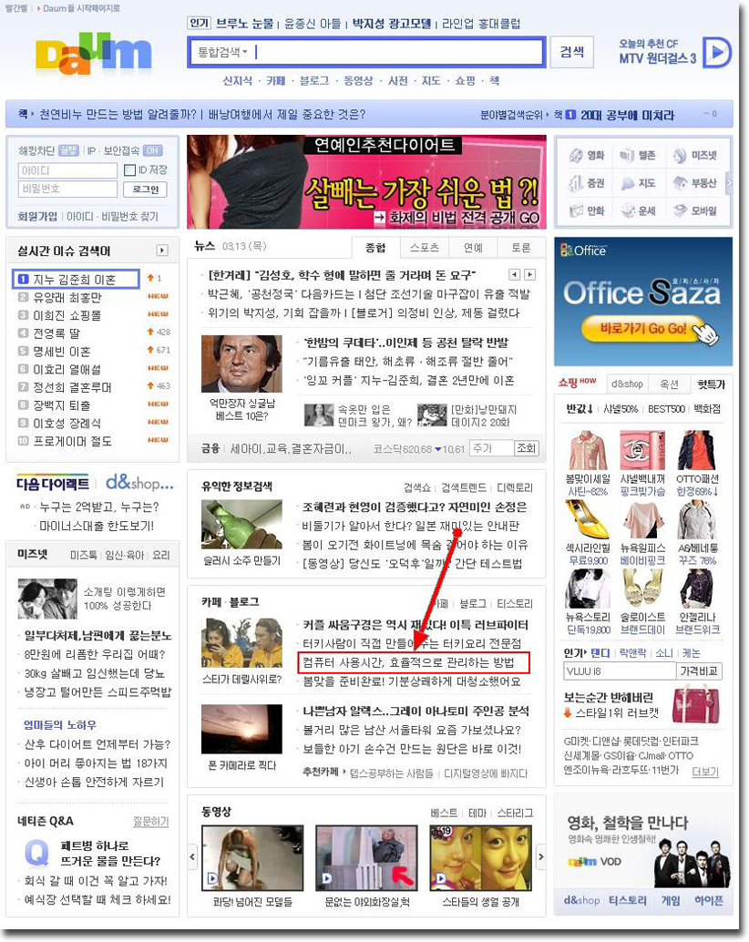This screenshot has height=942, width=749.
Task: Open the 슬러시 소주 만들기 thumbnail
Action: coord(242,525)
